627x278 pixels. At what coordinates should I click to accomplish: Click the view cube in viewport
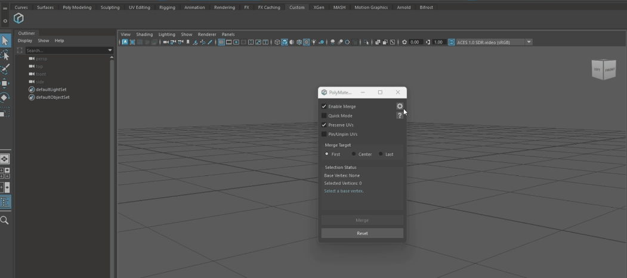click(603, 69)
